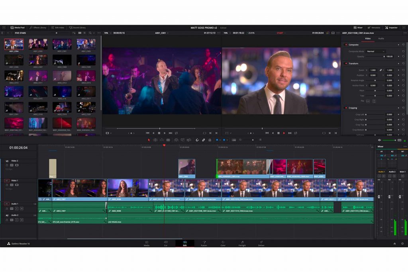Mute the Audio 1 track
Viewport: 408px width, 272px height.
[21, 209]
